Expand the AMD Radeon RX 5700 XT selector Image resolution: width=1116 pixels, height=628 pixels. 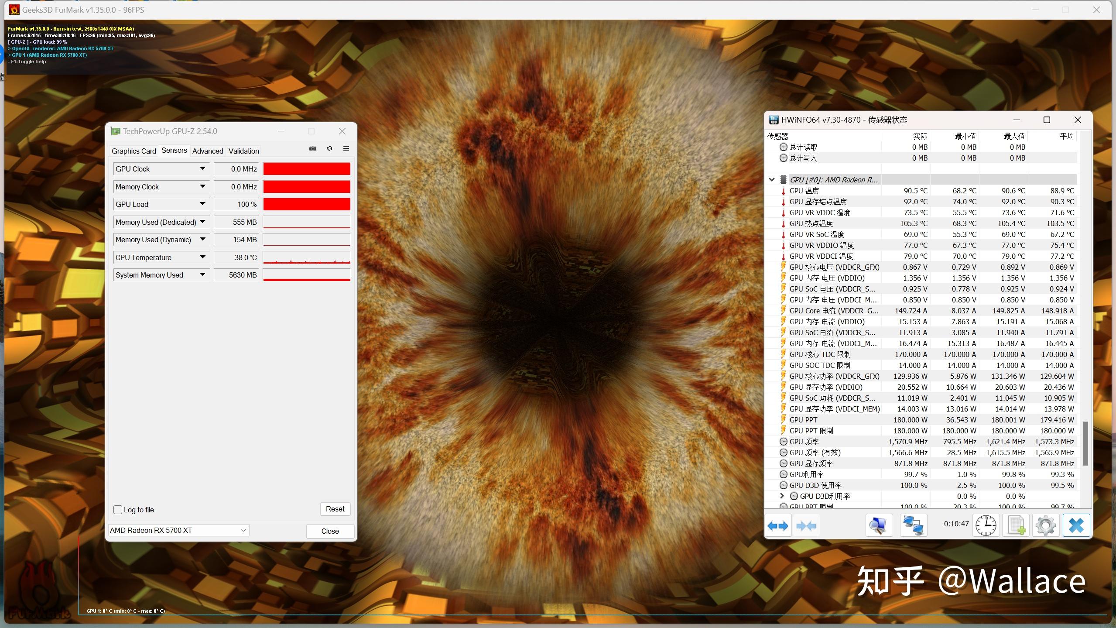coord(244,530)
